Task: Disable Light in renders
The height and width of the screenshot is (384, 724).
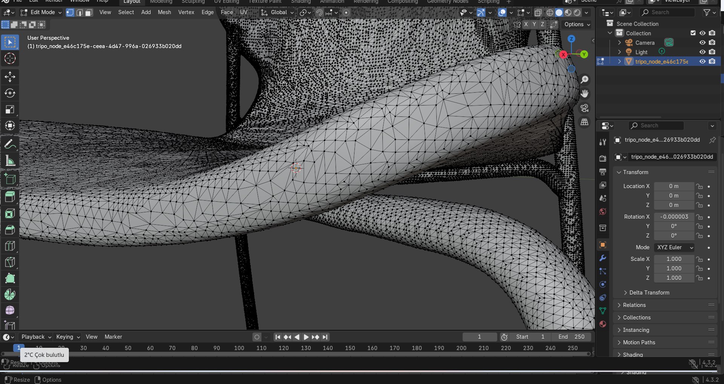Action: coord(712,52)
